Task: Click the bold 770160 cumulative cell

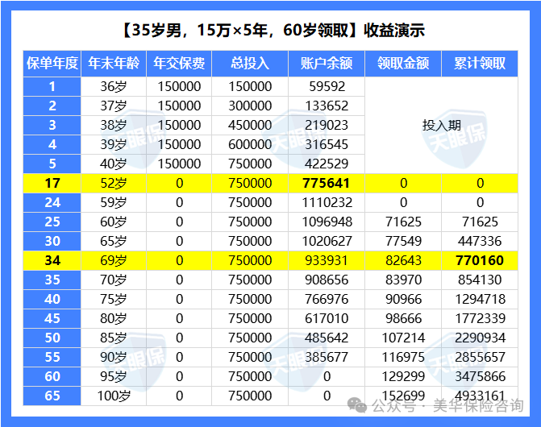Action: [x=480, y=261]
